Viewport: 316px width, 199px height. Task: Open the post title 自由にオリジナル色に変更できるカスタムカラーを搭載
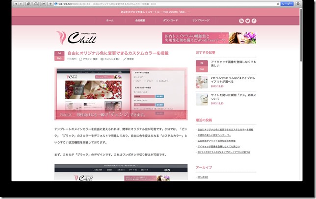(x=118, y=53)
